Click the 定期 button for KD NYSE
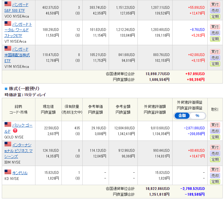Image resolution: width=224 pixels, height=199 pixels. pyautogui.click(x=215, y=181)
